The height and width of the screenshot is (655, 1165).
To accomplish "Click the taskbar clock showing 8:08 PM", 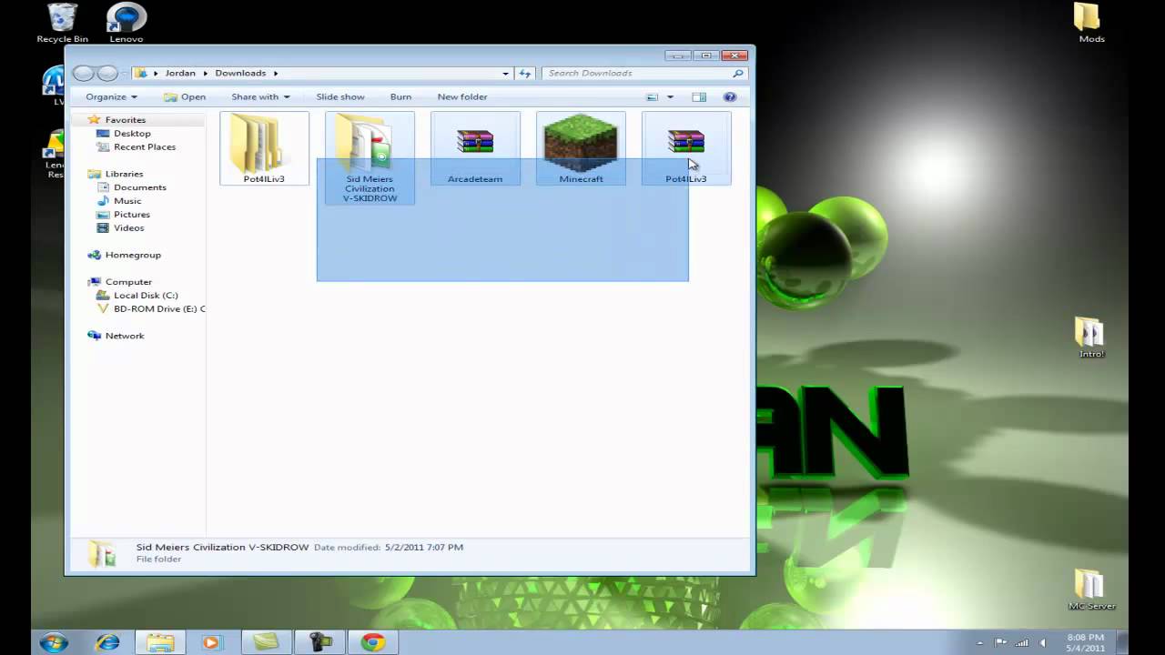I will point(1085,642).
